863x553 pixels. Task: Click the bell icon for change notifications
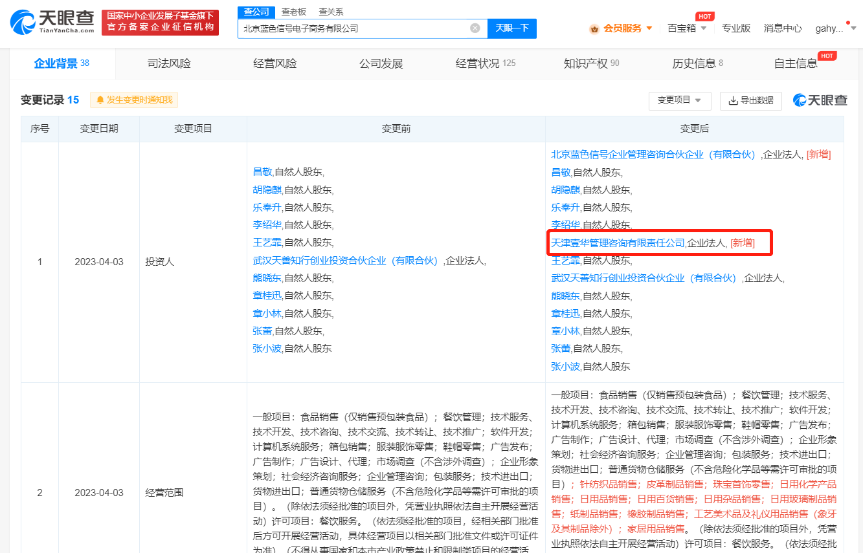click(x=100, y=100)
